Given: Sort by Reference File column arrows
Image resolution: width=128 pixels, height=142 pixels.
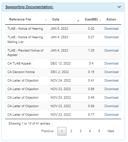Looking at the screenshot, I should pos(46,20).
